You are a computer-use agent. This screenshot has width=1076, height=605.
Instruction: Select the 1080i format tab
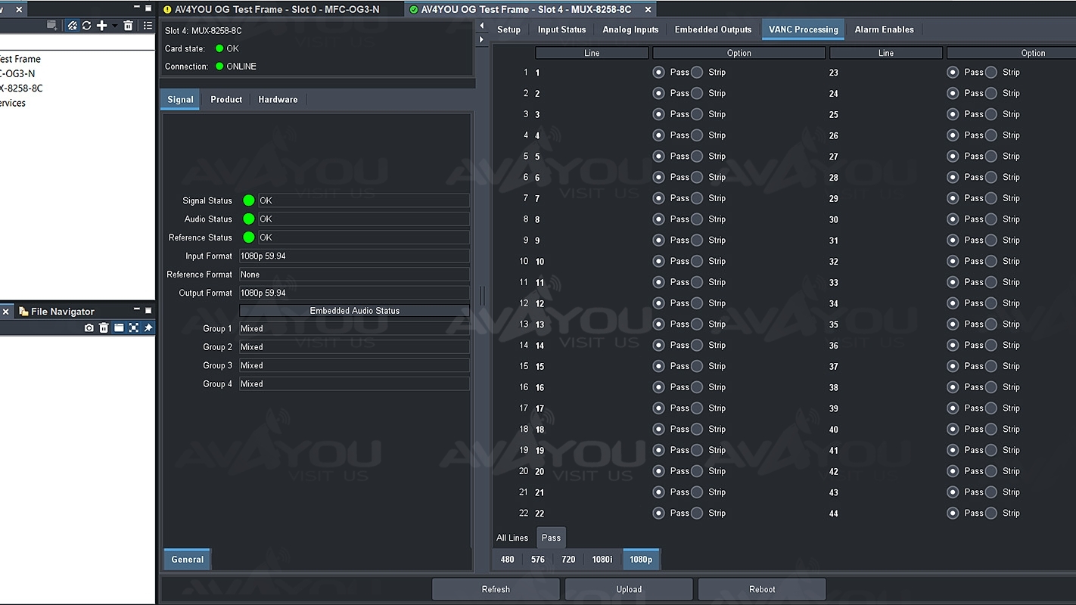[602, 560]
